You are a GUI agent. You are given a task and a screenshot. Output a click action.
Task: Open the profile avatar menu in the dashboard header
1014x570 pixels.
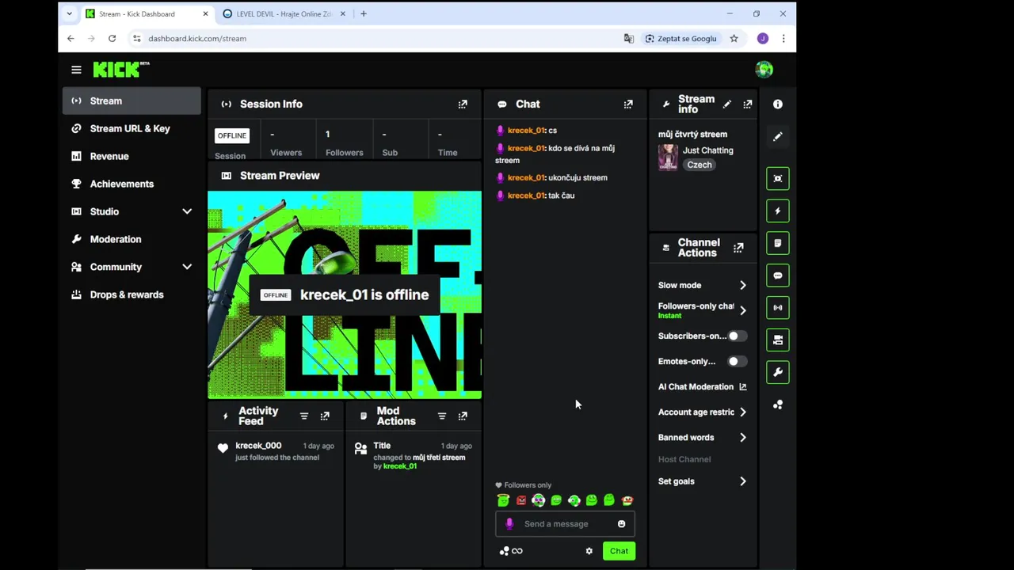click(764, 70)
